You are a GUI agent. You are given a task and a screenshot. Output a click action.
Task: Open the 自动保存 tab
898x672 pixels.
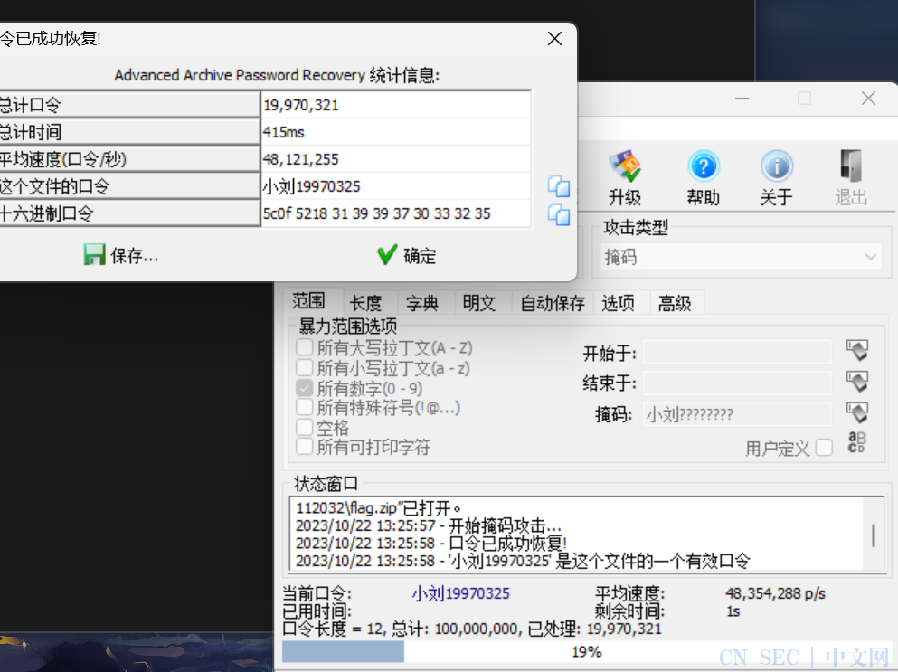tap(553, 303)
